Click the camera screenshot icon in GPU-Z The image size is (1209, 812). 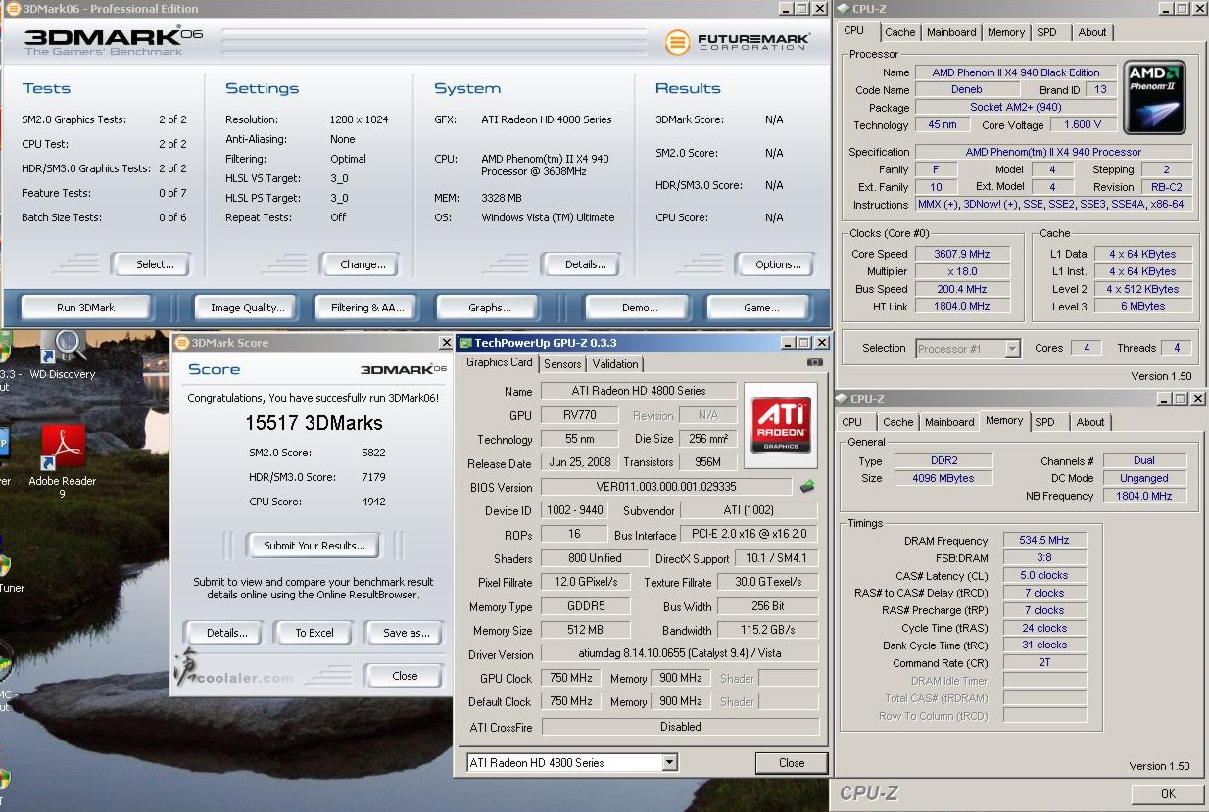(814, 362)
